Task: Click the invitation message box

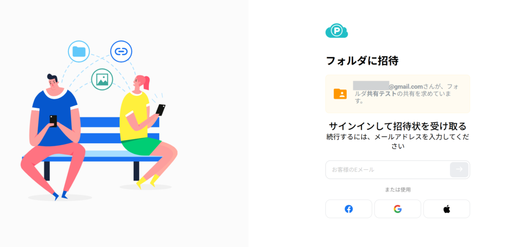Action: coord(398,94)
